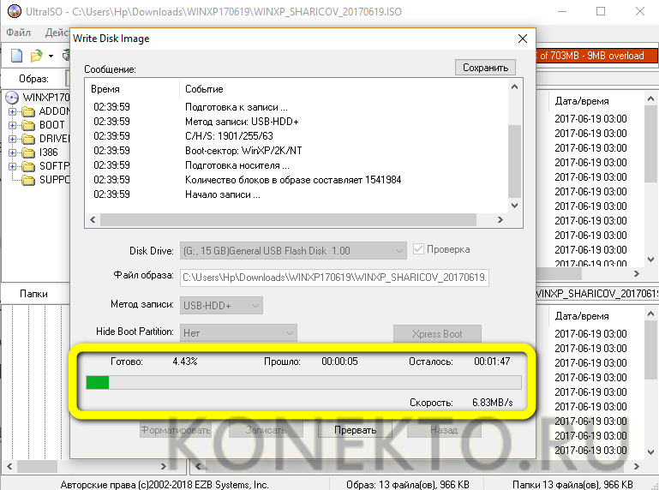Select the BOOT folder icon

click(28, 125)
